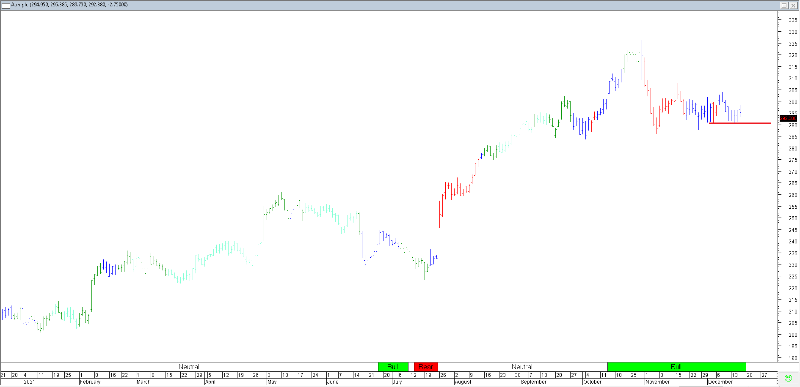
Task: Select the 'December' month label
Action: tap(720, 382)
